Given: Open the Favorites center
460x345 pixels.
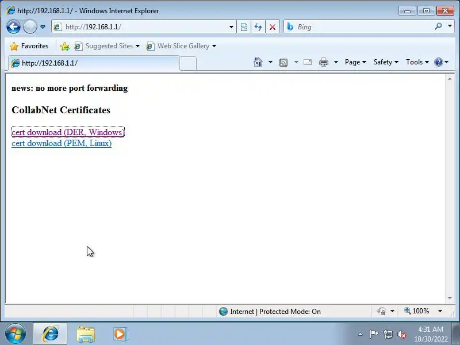Looking at the screenshot, I should pos(29,46).
